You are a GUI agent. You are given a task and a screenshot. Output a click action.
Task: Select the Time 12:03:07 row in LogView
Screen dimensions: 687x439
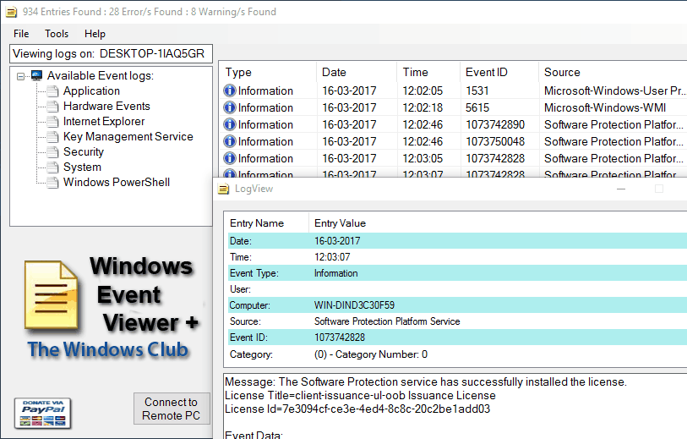coord(455,257)
